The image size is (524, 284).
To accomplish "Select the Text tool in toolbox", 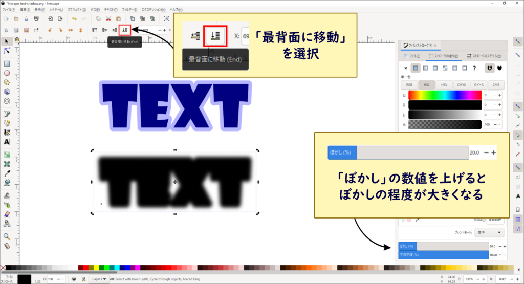I will click(7, 142).
